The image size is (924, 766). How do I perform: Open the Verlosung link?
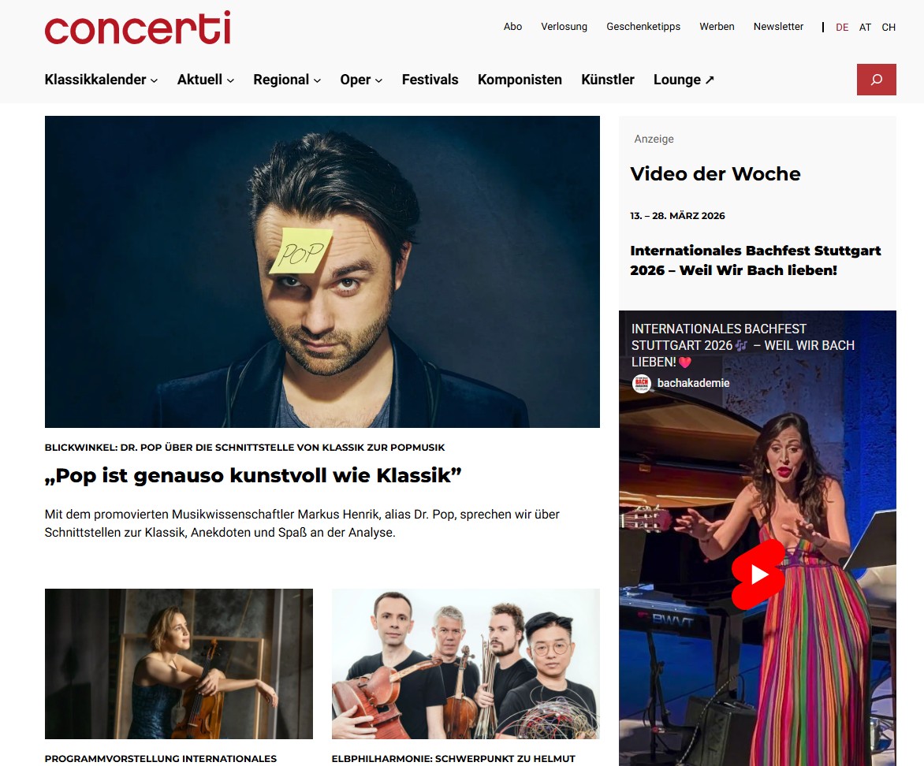(564, 27)
